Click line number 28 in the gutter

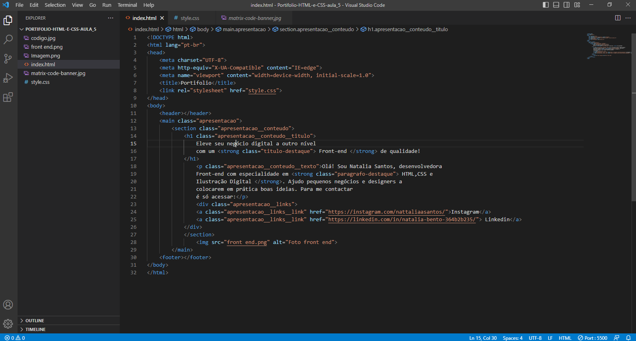(133, 242)
